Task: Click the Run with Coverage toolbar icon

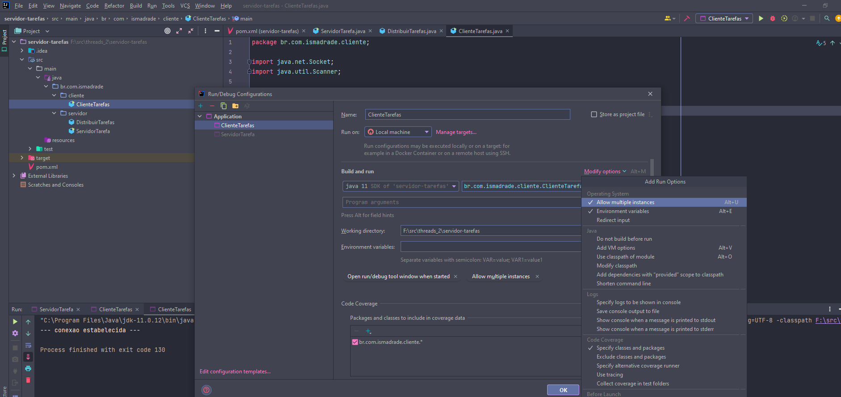Action: (784, 18)
